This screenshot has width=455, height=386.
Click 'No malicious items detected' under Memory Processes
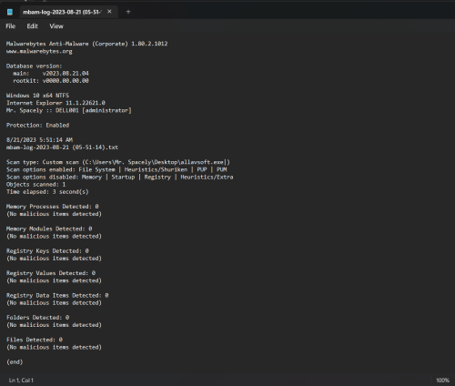pyautogui.click(x=54, y=214)
